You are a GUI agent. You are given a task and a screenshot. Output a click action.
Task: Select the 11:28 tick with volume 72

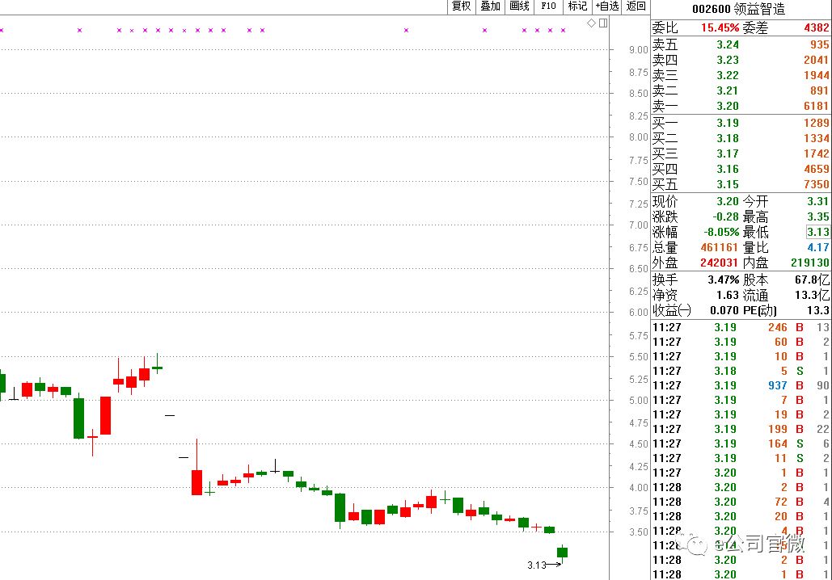(741, 502)
